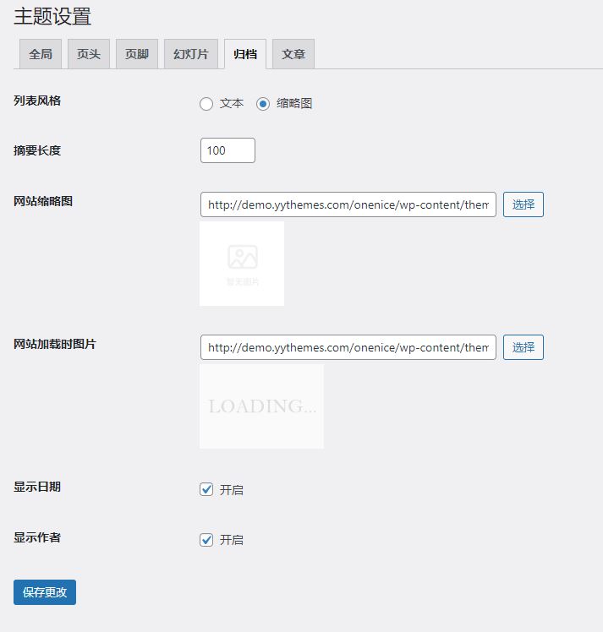
Task: Switch to the 全局 tab
Action: [x=41, y=54]
